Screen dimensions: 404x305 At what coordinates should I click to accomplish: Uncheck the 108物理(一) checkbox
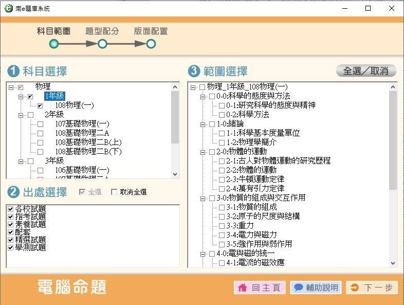click(x=40, y=106)
